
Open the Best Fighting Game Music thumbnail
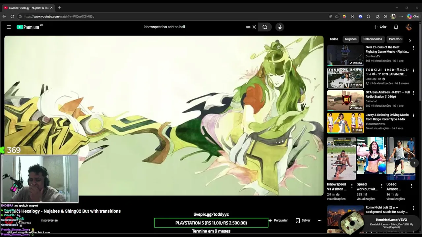(345, 55)
